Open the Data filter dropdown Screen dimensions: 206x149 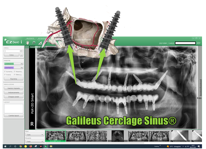(x=35, y=135)
